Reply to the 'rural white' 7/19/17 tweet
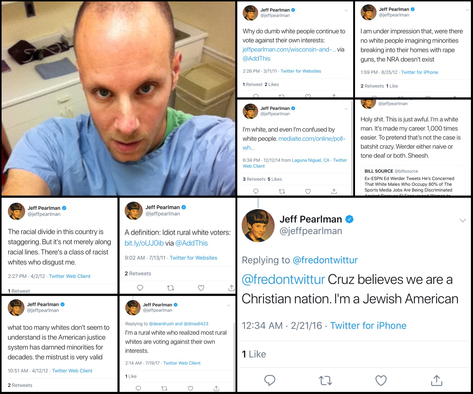The height and width of the screenshot is (394, 473). [x=138, y=388]
